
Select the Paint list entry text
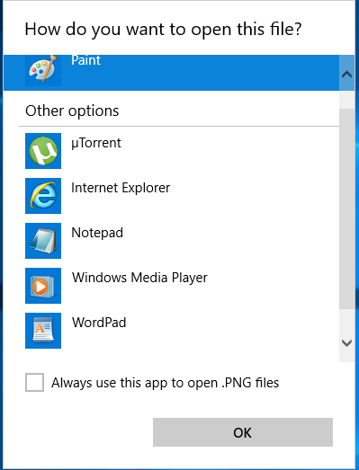tap(85, 60)
